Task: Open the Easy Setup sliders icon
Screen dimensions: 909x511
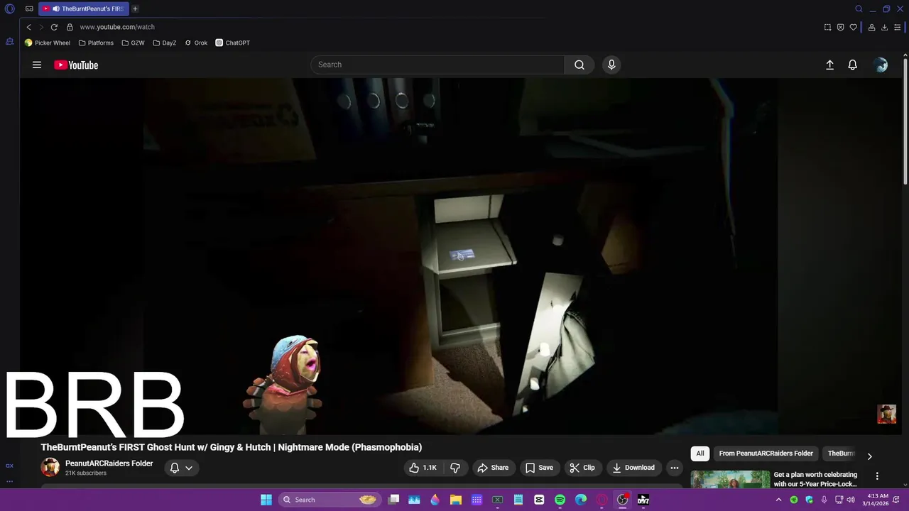Action: [x=898, y=27]
